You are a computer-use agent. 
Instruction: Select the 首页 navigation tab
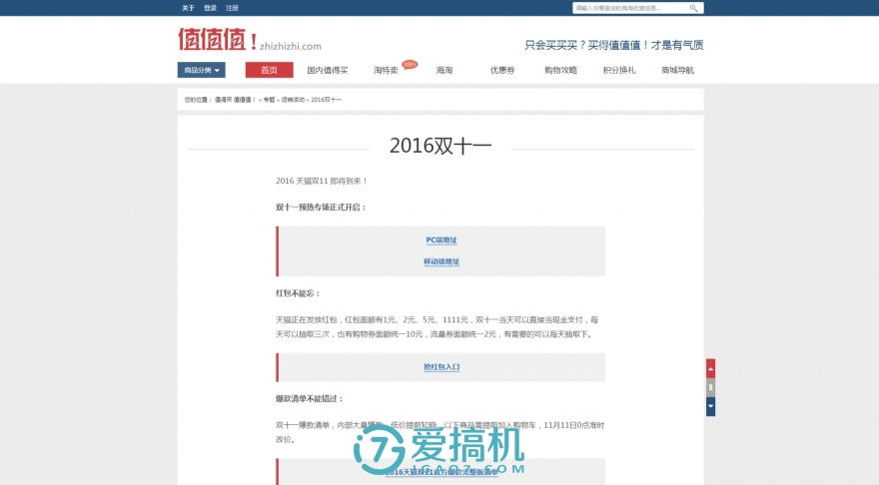click(x=269, y=70)
